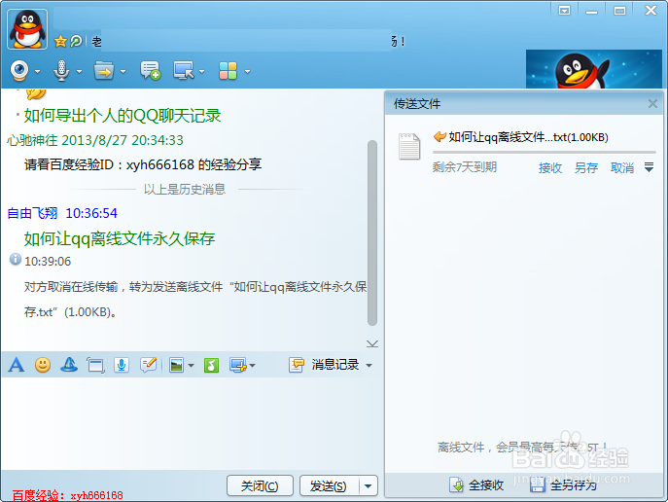This screenshot has width=668, height=502.
Task: Click sender name 自由飞翔
Action: coord(32,213)
